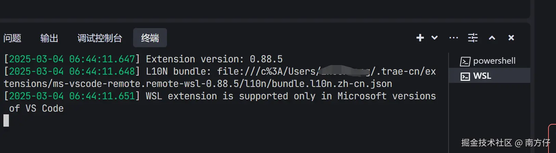Click the "Extension version: 0.88.5" text
This screenshot has width=556, height=153.
[214, 59]
